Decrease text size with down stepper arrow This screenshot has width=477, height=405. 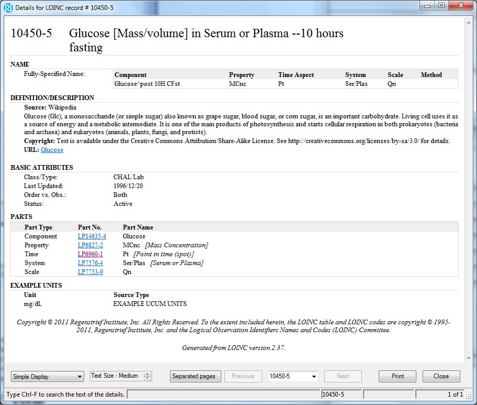pos(147,378)
